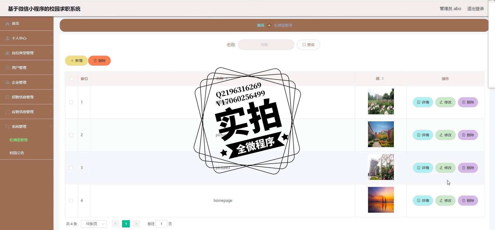Click the pencil icon in row 2's 修改 button
This screenshot has height=230, width=495.
(x=441, y=135)
